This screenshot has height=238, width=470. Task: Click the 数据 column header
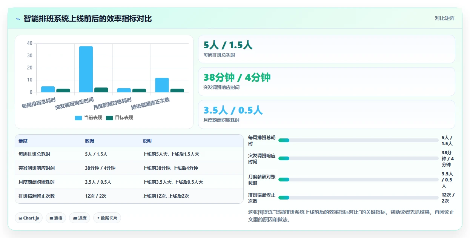(90, 141)
